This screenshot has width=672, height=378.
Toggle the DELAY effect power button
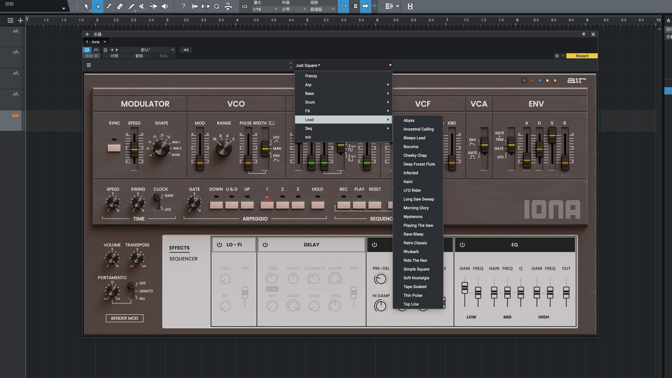point(265,245)
